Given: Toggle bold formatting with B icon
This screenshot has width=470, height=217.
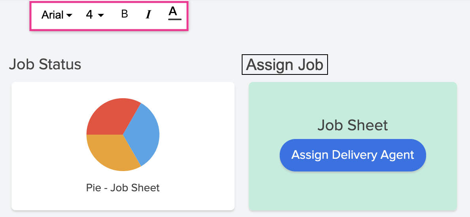Looking at the screenshot, I should coord(124,14).
